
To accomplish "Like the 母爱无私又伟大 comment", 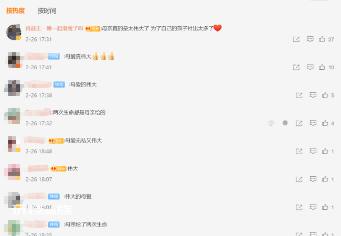I will tap(325, 151).
